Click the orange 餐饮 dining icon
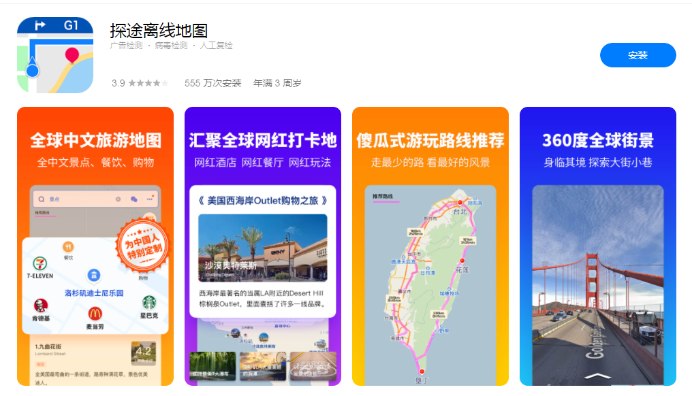 click(x=68, y=246)
